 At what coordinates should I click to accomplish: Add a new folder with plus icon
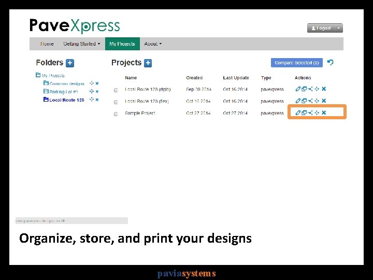[70, 63]
